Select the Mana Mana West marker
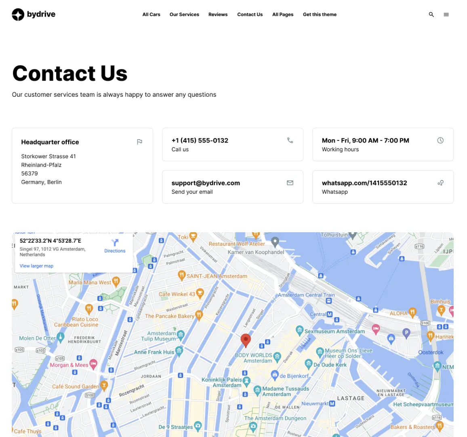This screenshot has height=437, width=467. coord(116,281)
